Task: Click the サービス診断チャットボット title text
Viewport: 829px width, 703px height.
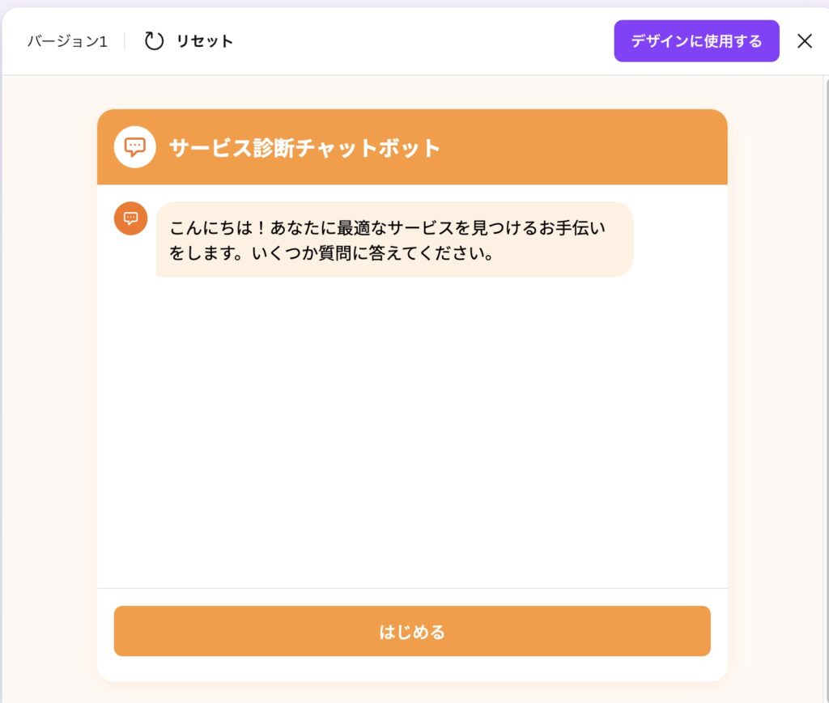Action: pyautogui.click(x=304, y=148)
